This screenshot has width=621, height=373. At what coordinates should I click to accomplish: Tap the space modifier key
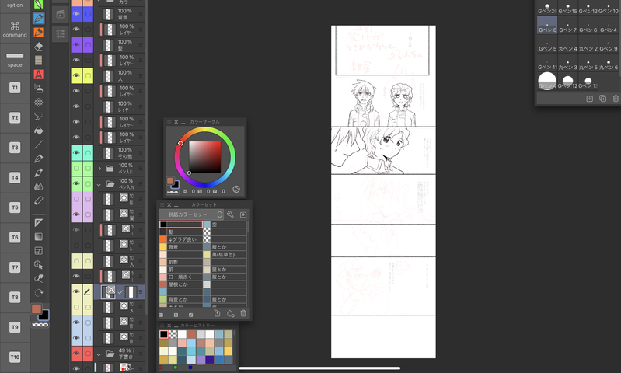point(15,58)
